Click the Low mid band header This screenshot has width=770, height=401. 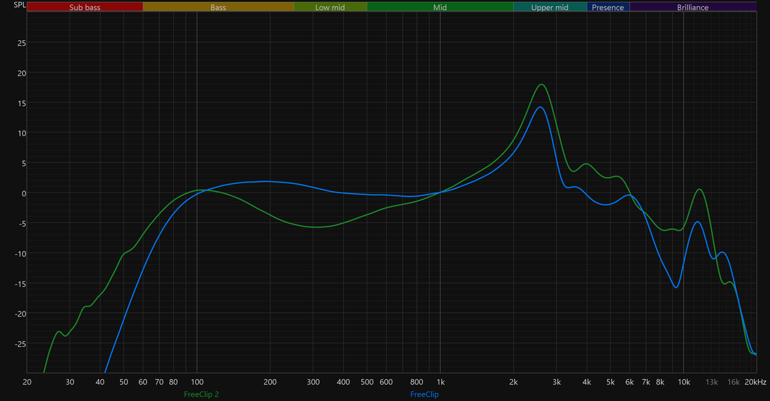click(330, 7)
